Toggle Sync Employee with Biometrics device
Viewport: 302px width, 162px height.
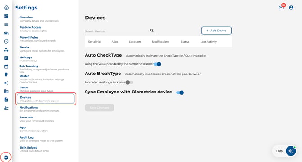point(180,92)
